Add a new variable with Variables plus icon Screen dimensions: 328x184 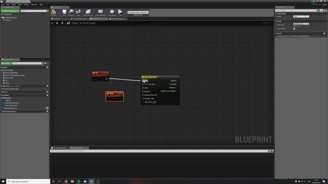[x=47, y=95]
